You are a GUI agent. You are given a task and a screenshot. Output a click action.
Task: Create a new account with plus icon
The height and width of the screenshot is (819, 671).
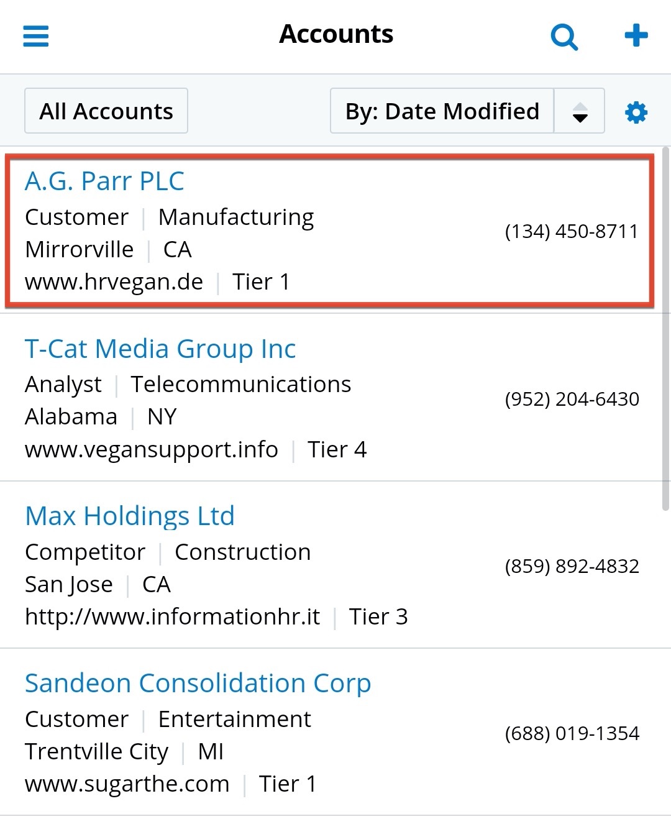tap(636, 35)
